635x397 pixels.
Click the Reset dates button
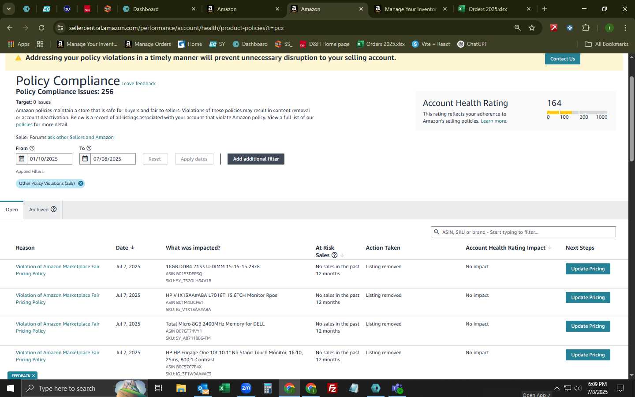(x=155, y=159)
